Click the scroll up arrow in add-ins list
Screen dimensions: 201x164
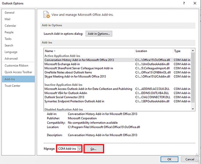[x=193, y=51]
